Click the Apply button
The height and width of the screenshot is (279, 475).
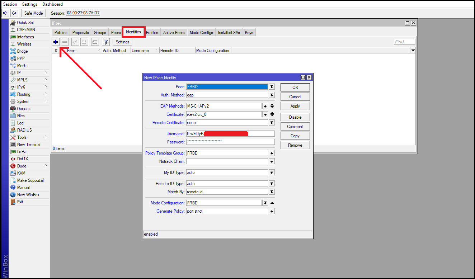tap(295, 106)
